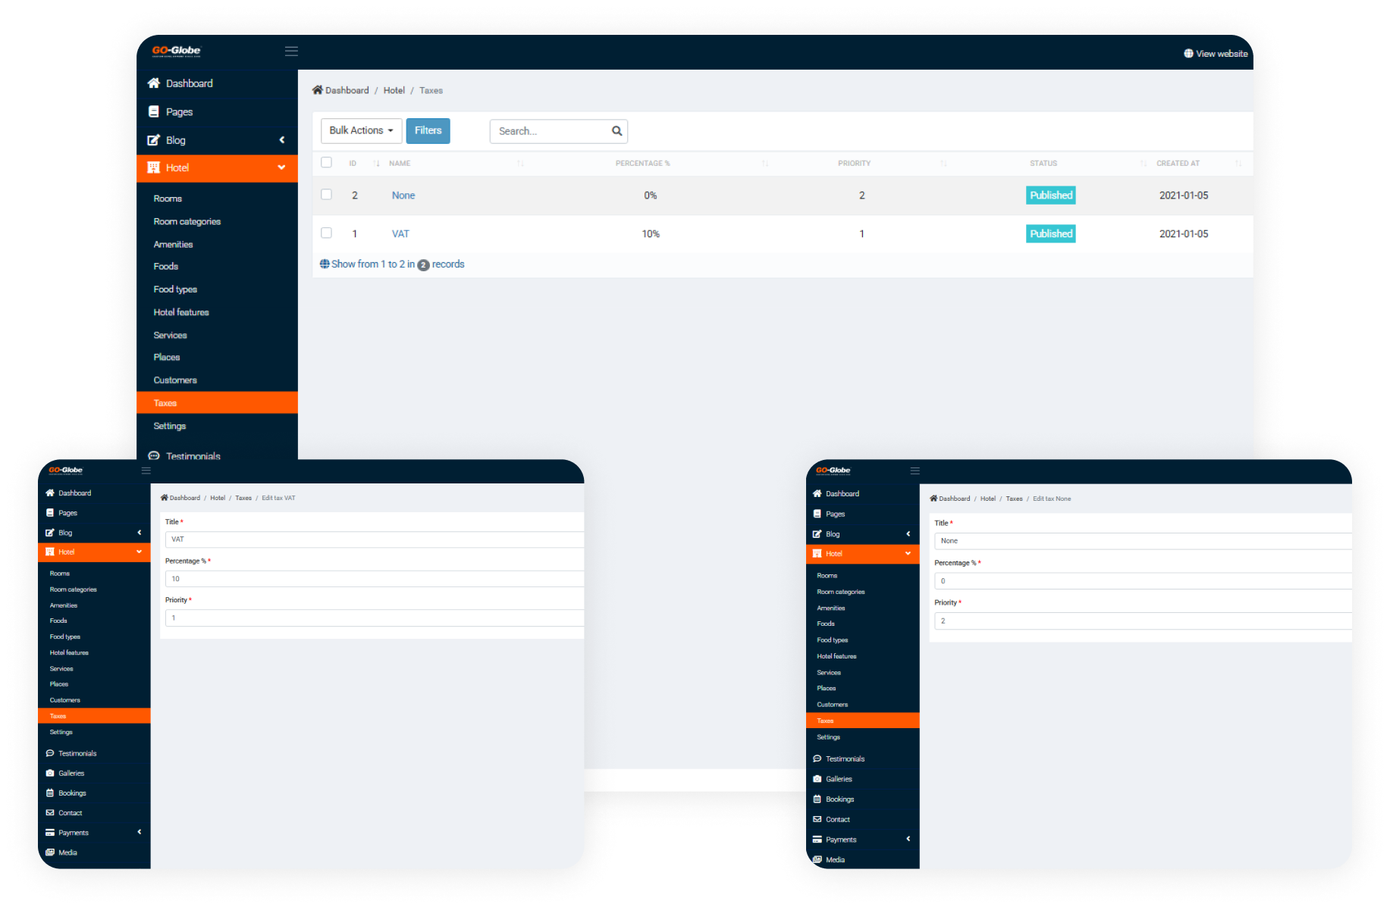Click the Galleries camera icon in the Edit tax VAT panel

click(50, 773)
